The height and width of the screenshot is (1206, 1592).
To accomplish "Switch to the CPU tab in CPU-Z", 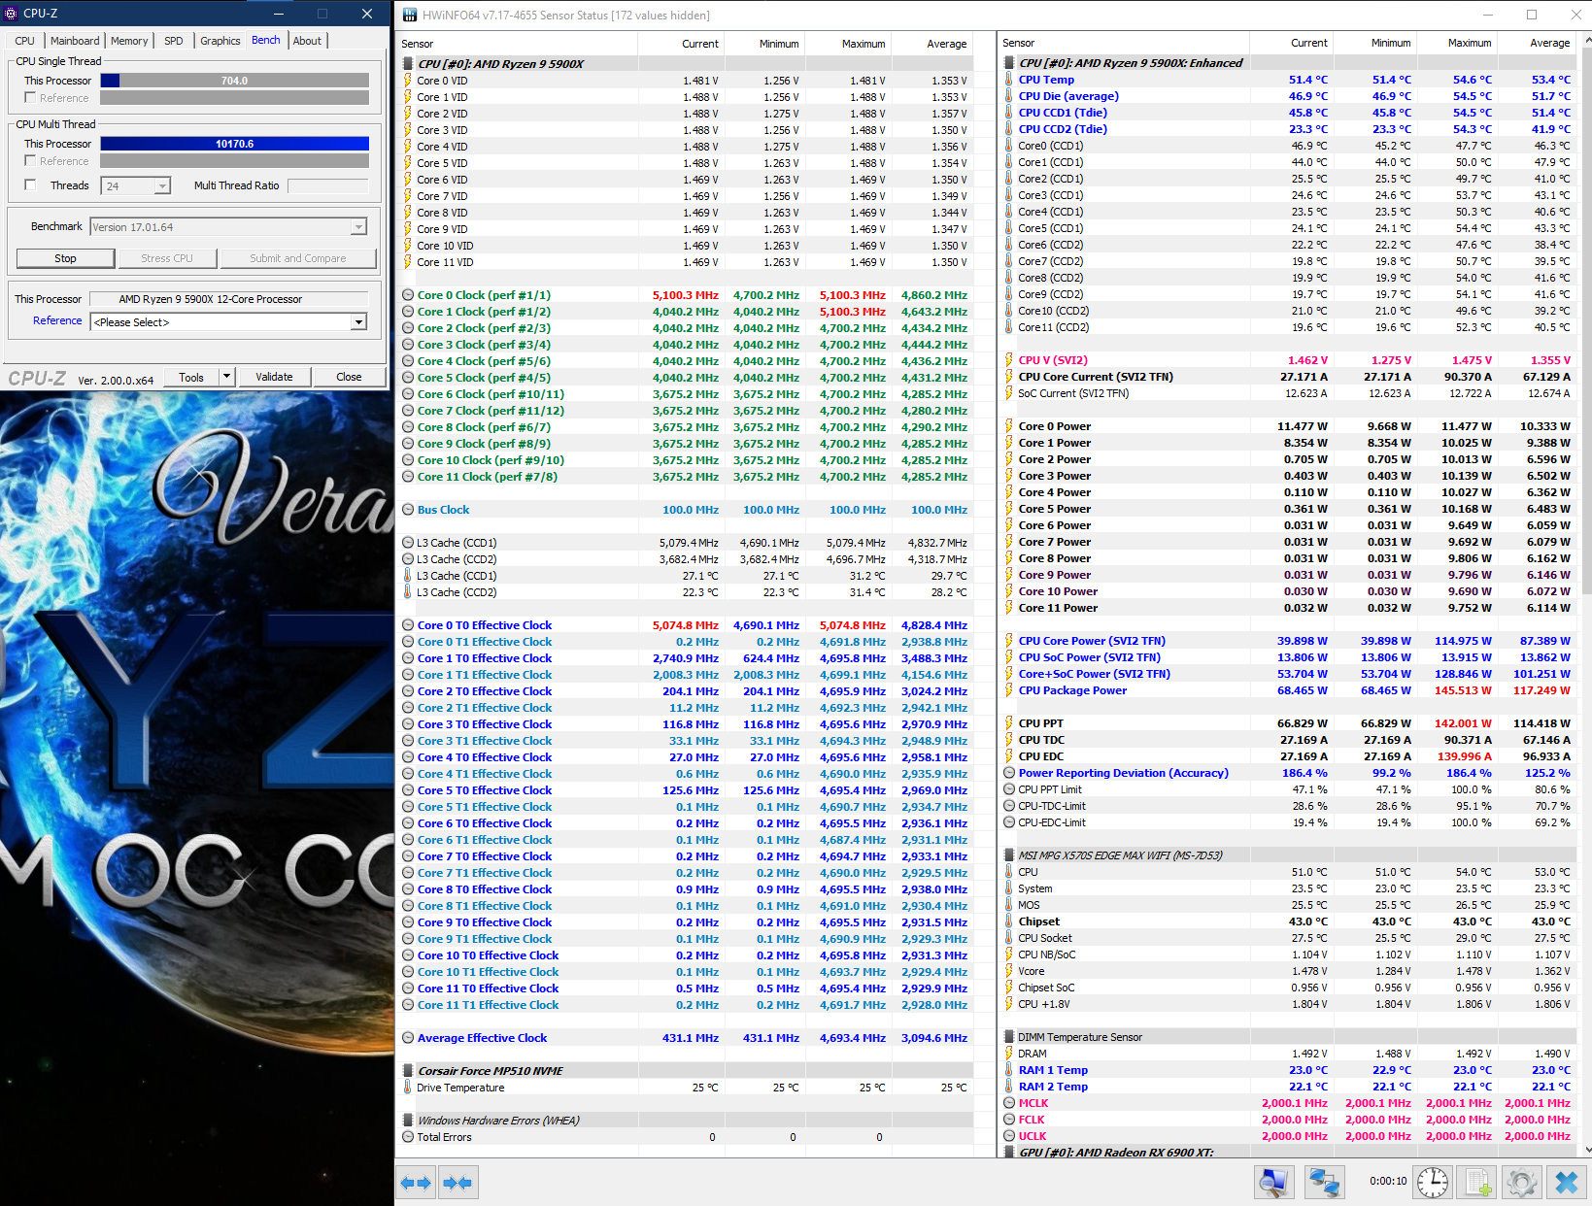I will pyautogui.click(x=25, y=41).
